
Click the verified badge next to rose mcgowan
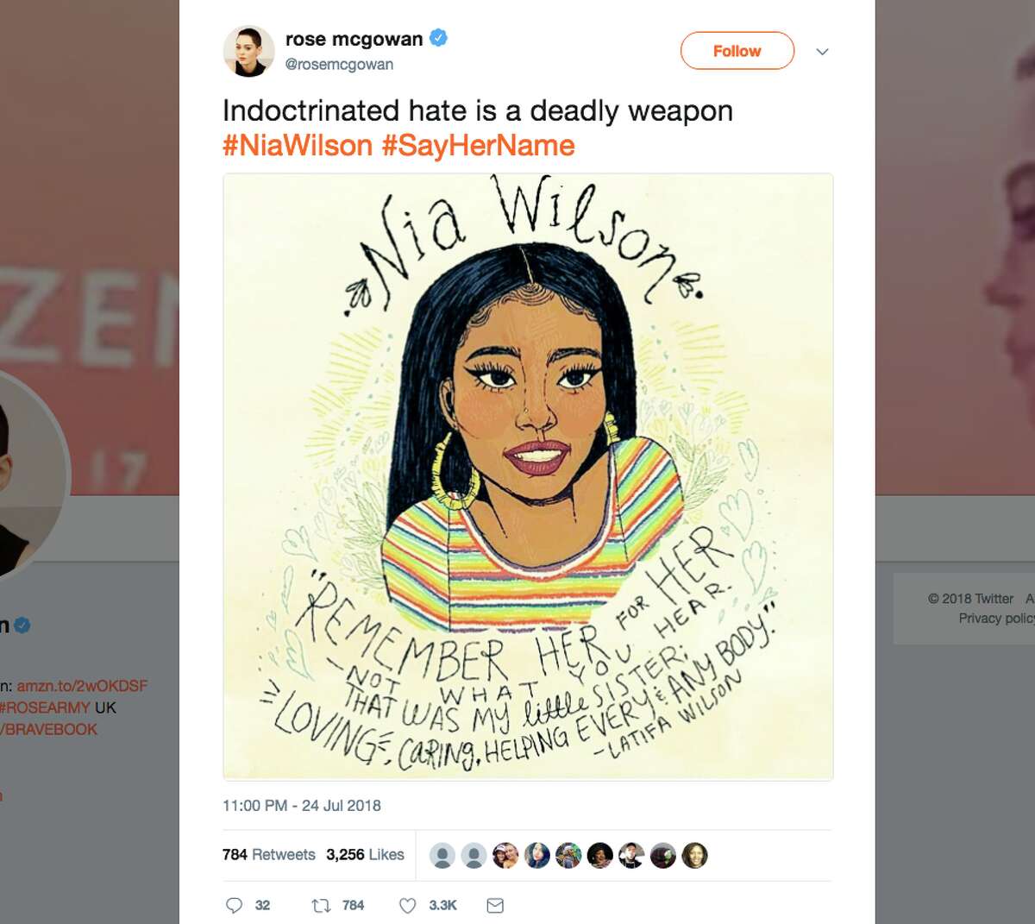pos(439,38)
